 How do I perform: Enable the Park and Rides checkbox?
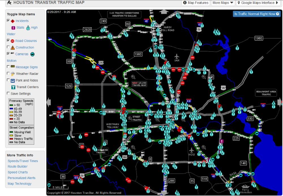coord(8,80)
